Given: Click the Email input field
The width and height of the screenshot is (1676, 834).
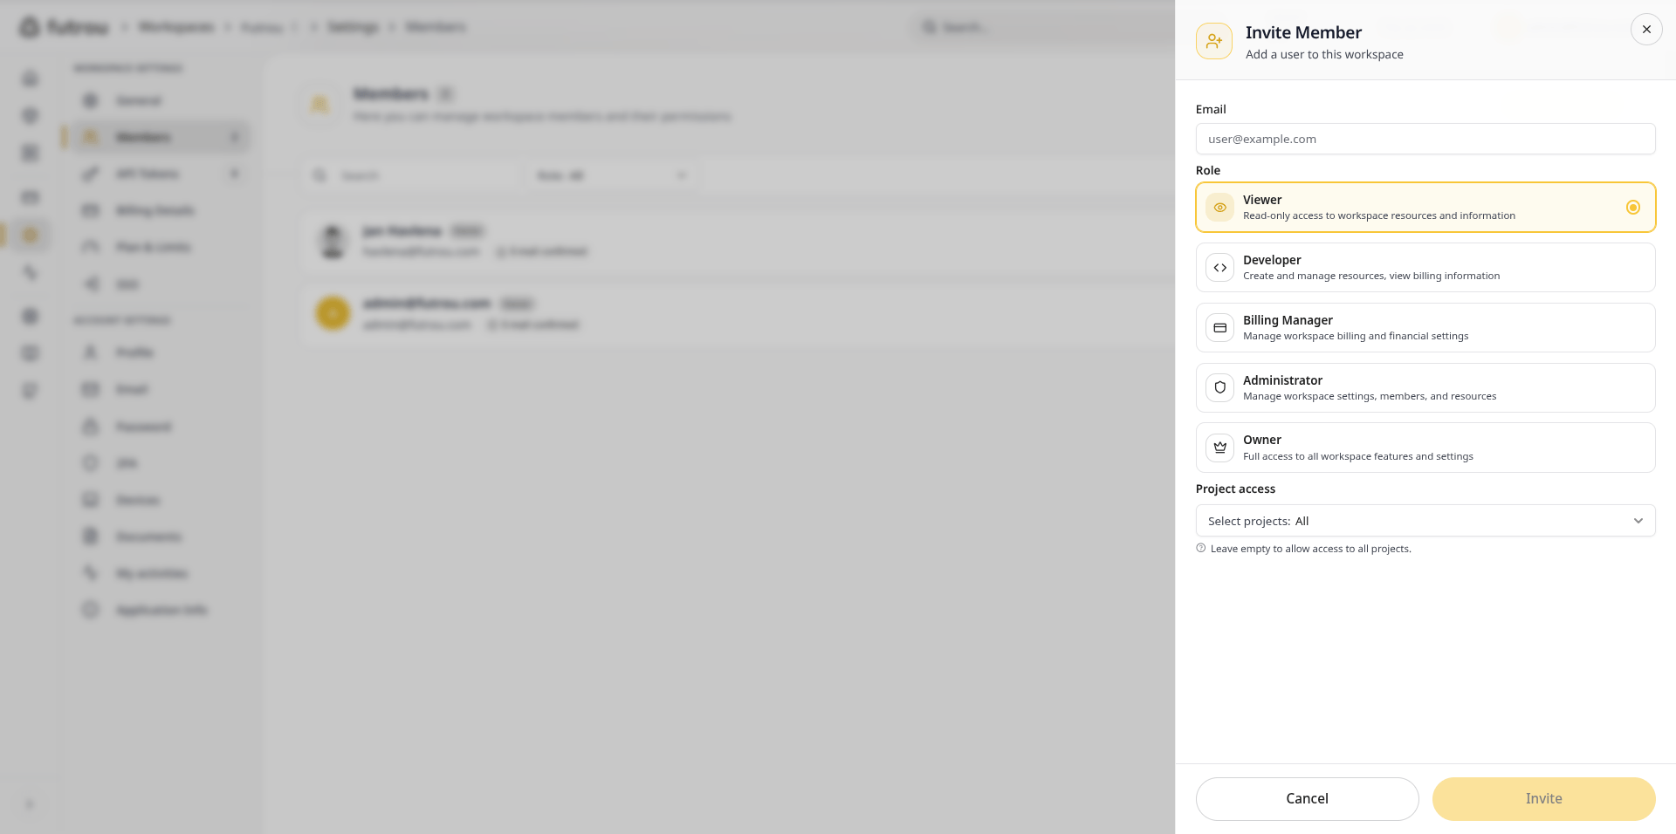Looking at the screenshot, I should [x=1425, y=139].
